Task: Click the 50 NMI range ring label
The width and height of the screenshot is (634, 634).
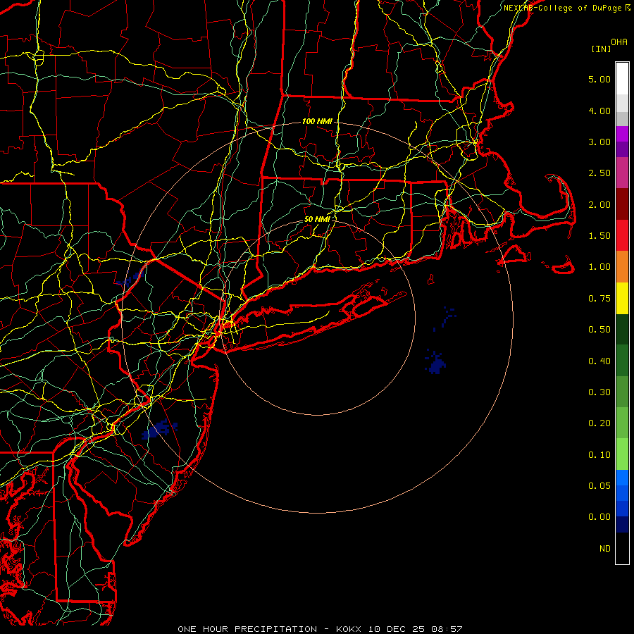Action: tap(317, 219)
